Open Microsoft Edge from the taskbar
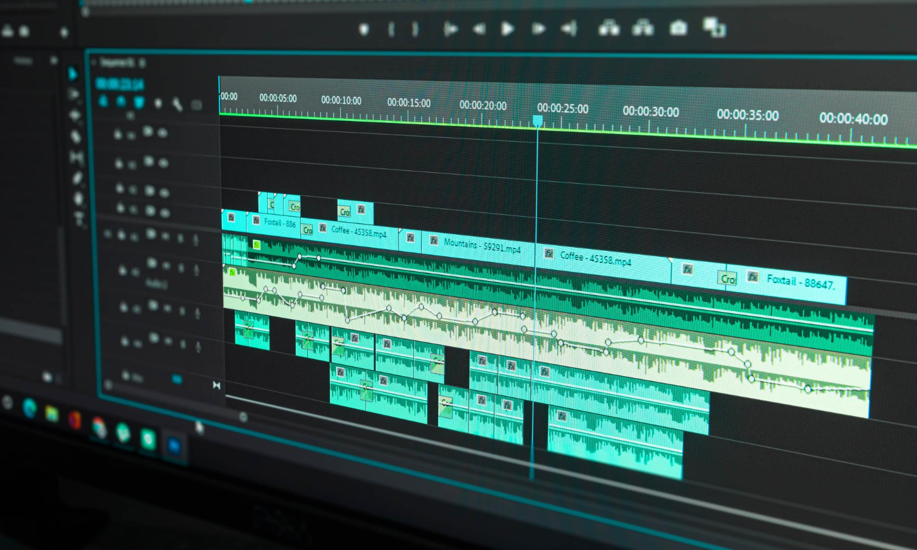This screenshot has height=550, width=917. [x=29, y=407]
